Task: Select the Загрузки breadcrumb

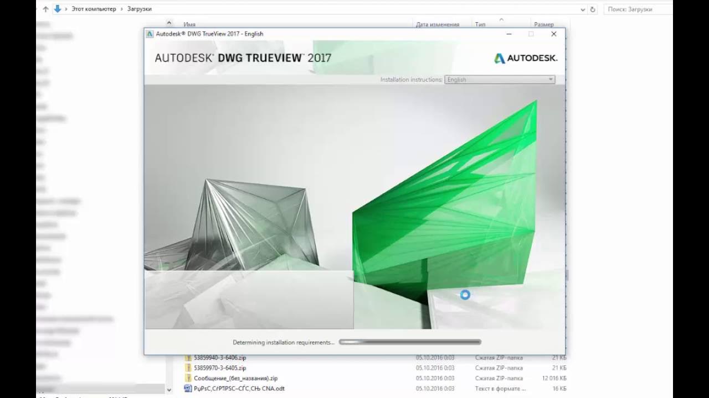Action: click(140, 9)
